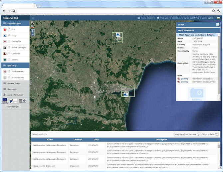223x172 pixels.
Task: Click the No Image photo placeholder
Action: pos(197,94)
